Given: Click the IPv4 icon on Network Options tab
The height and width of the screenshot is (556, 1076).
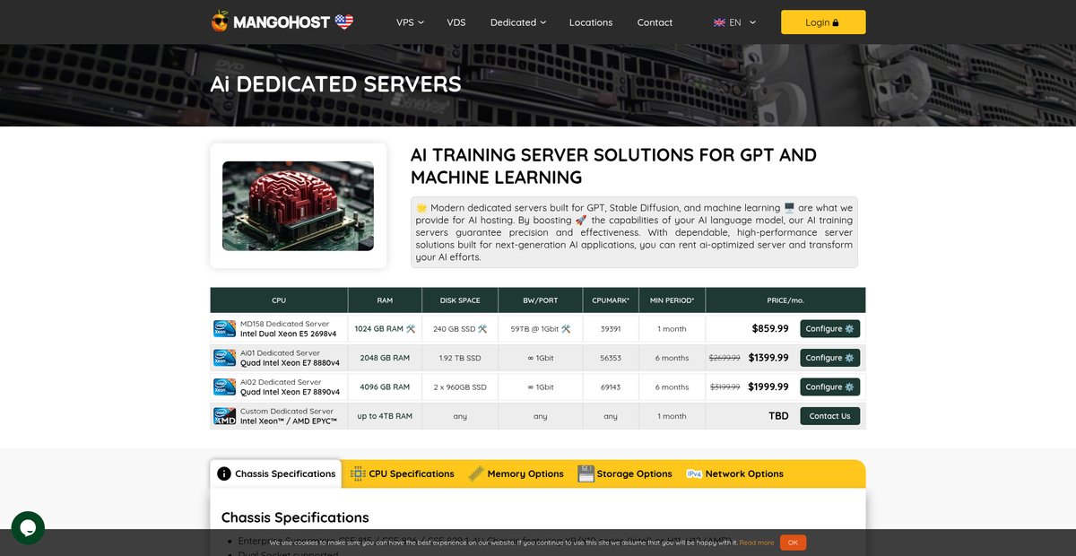Looking at the screenshot, I should pyautogui.click(x=694, y=473).
